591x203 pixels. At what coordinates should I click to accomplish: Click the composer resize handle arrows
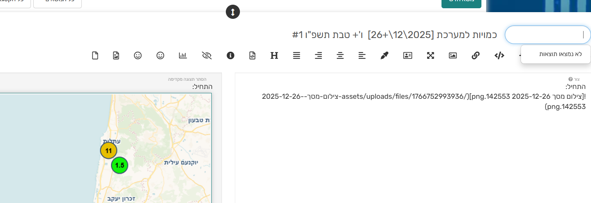pyautogui.click(x=233, y=12)
